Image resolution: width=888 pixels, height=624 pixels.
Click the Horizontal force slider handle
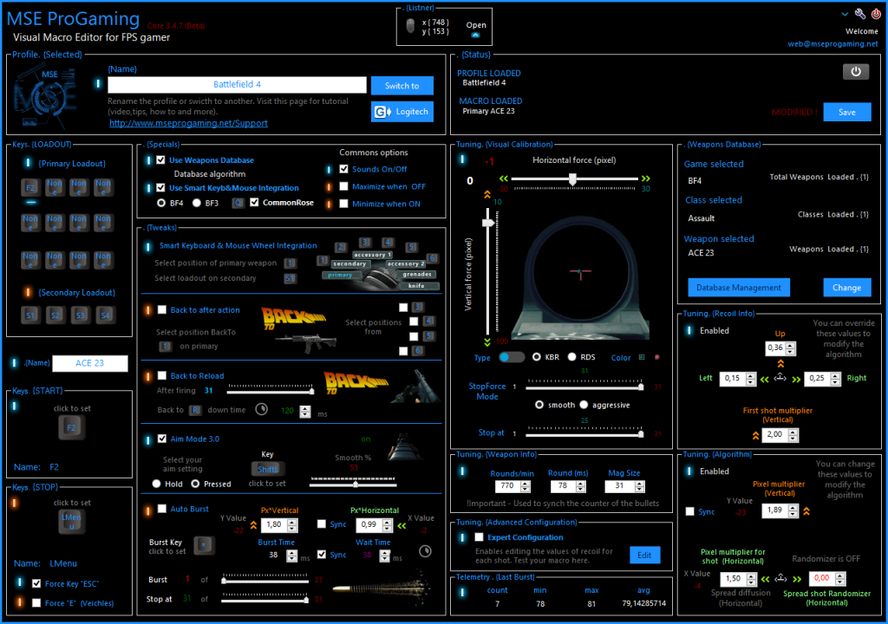pyautogui.click(x=572, y=179)
